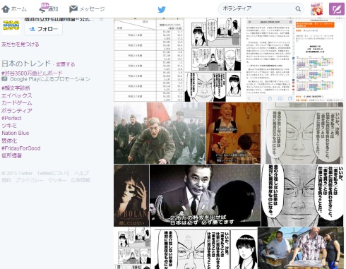Image resolution: width=346 pixels, height=269 pixels.
Task: Click the envelope messages icon
Action: (x=73, y=9)
